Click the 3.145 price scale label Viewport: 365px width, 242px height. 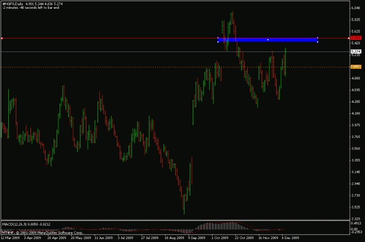[x=356, y=172]
